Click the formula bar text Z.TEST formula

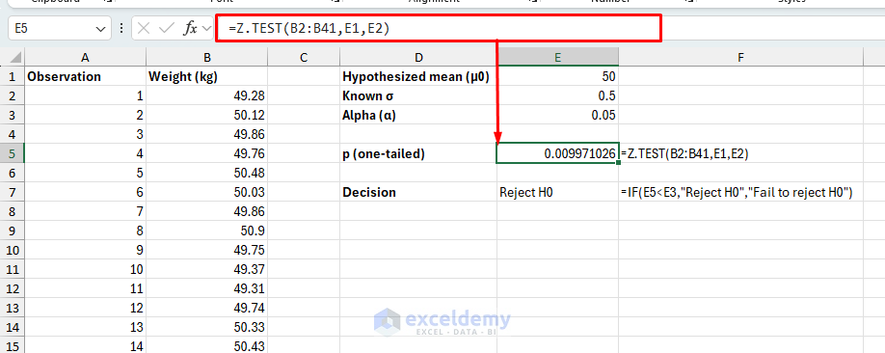309,28
